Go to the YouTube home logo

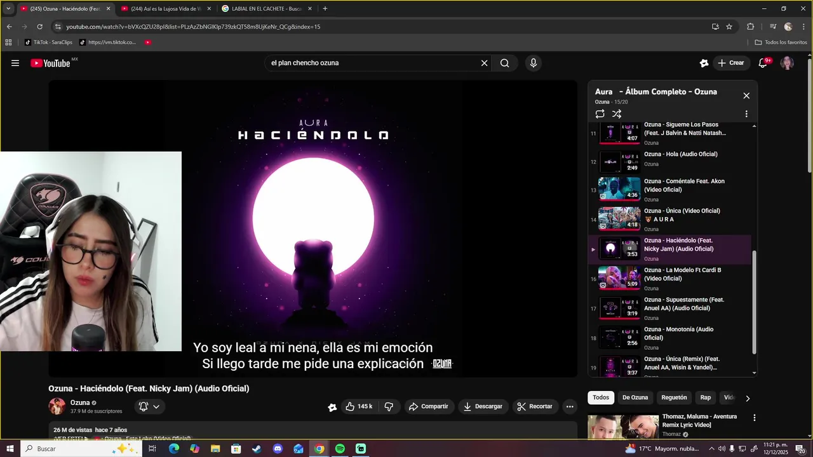[50, 63]
